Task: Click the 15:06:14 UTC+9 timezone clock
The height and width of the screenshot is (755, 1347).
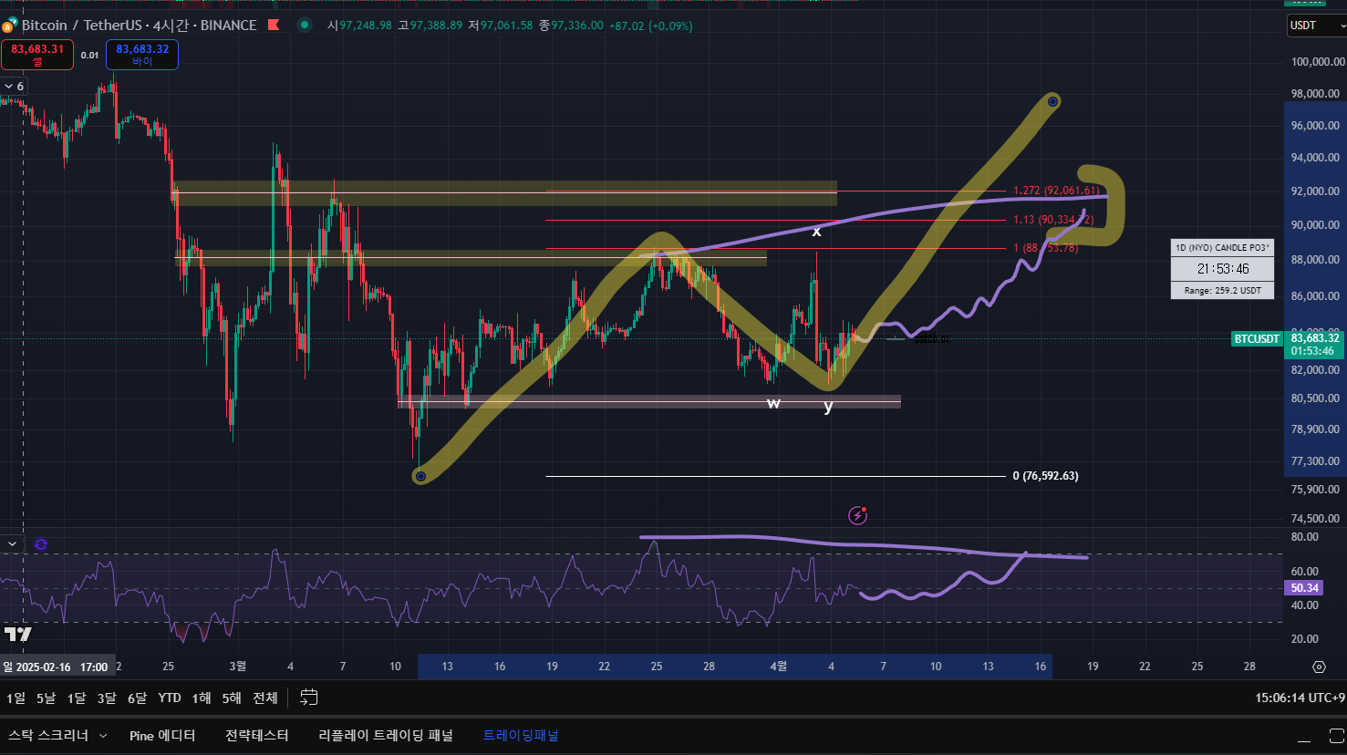Action: (1300, 698)
